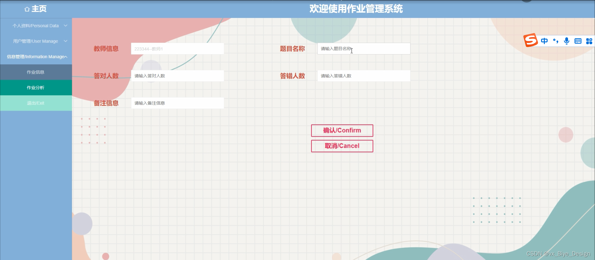This screenshot has height=260, width=595.
Task: Collapse 信息管理/Information Manage menu
Action: [x=36, y=57]
